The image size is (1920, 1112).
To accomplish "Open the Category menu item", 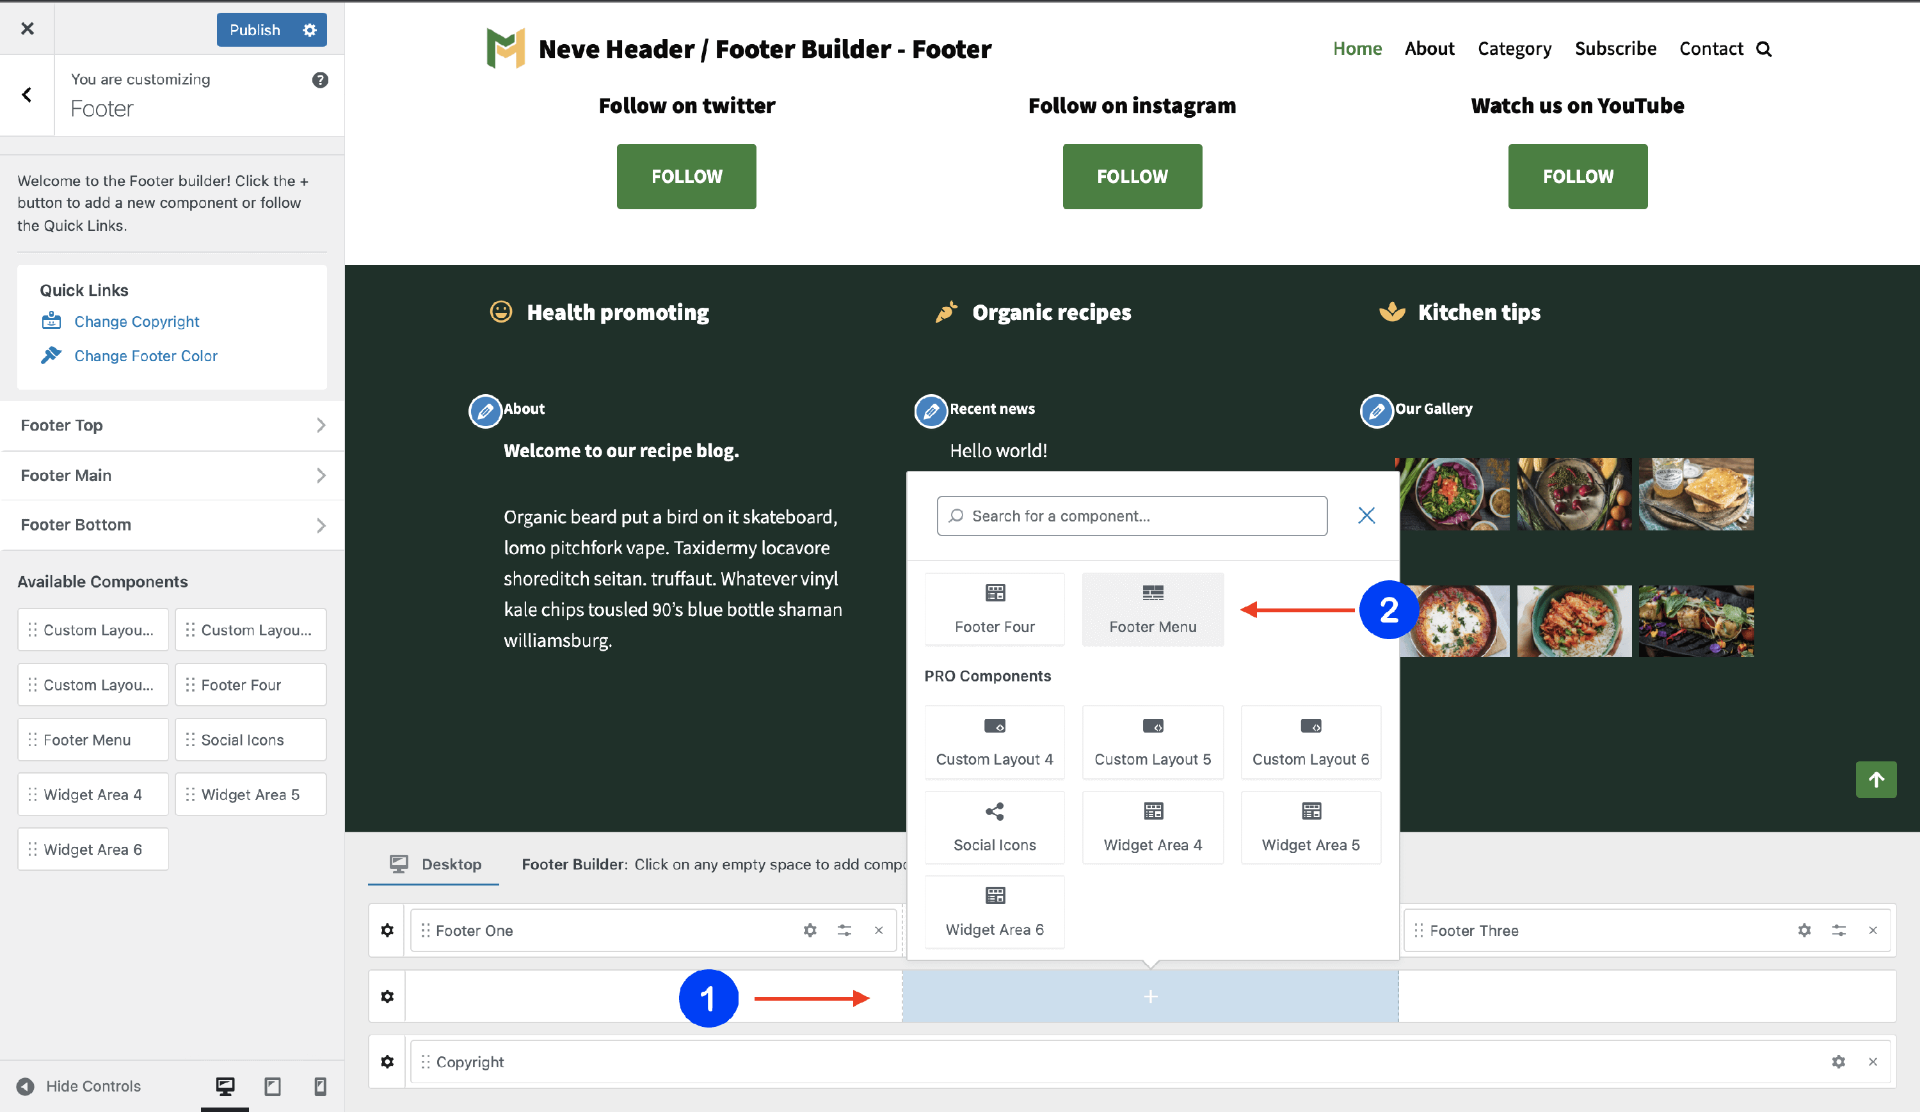I will pos(1514,49).
